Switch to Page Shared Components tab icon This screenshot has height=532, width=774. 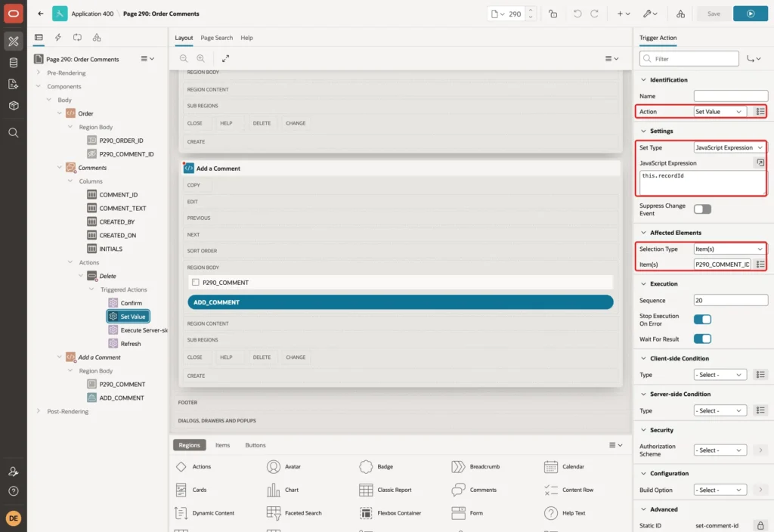97,38
